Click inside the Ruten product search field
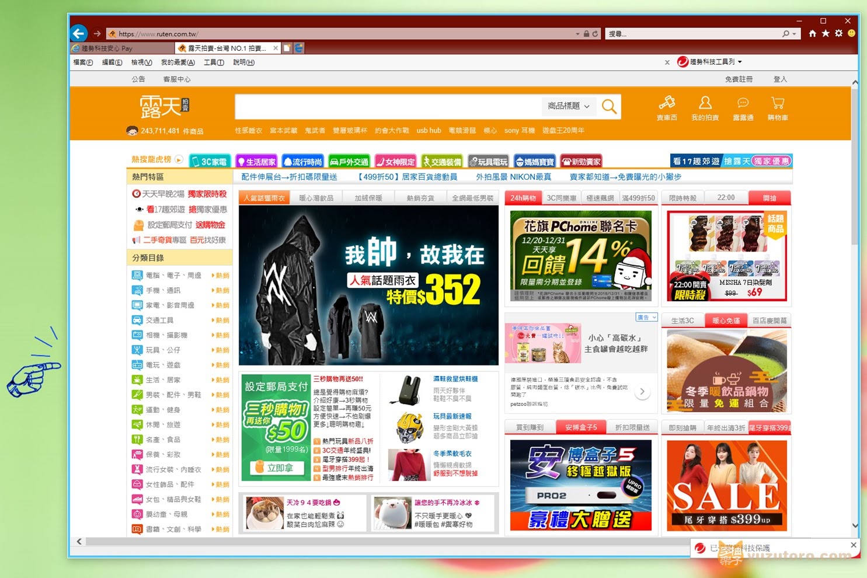Viewport: 867px width, 578px height. coord(388,106)
